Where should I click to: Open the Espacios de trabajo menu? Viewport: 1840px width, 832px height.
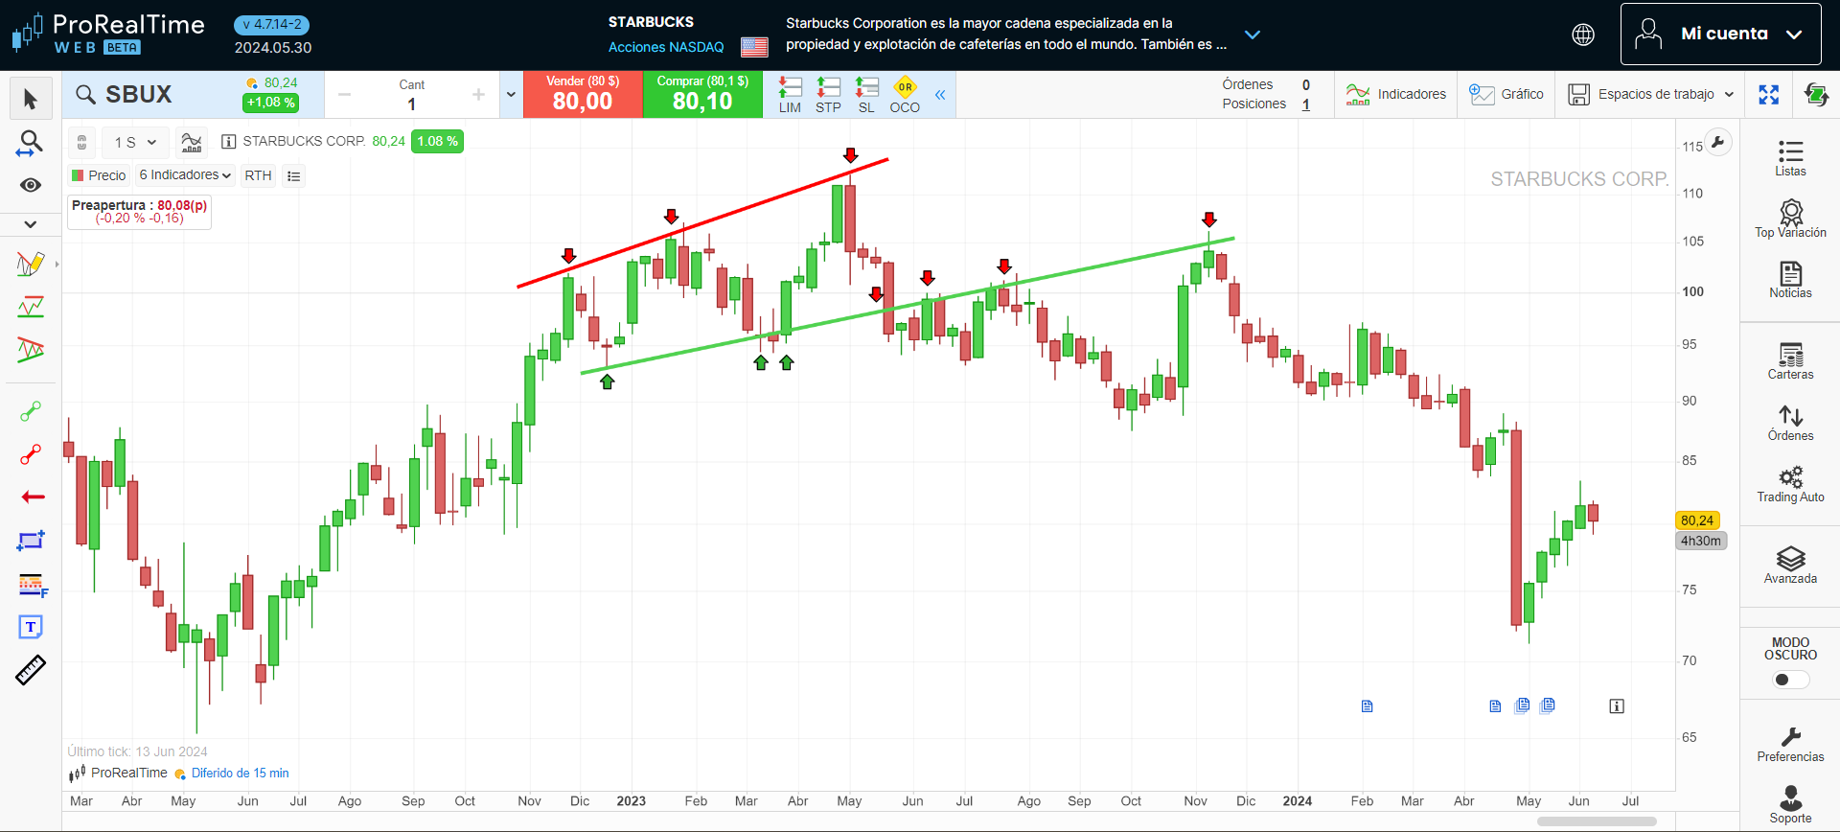point(1651,94)
